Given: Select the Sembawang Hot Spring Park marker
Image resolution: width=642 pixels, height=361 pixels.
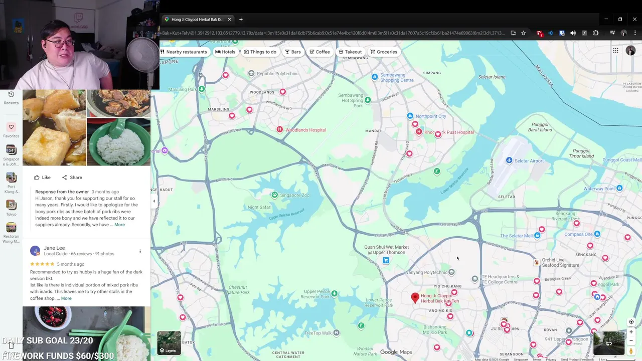Looking at the screenshot, I should tap(368, 100).
